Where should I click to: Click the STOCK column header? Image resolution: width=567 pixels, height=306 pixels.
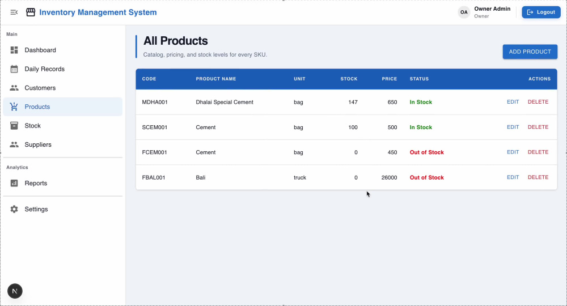[349, 79]
